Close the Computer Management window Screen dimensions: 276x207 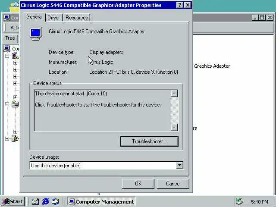click(270, 18)
